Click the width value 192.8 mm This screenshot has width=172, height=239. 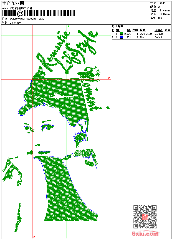(164, 14)
